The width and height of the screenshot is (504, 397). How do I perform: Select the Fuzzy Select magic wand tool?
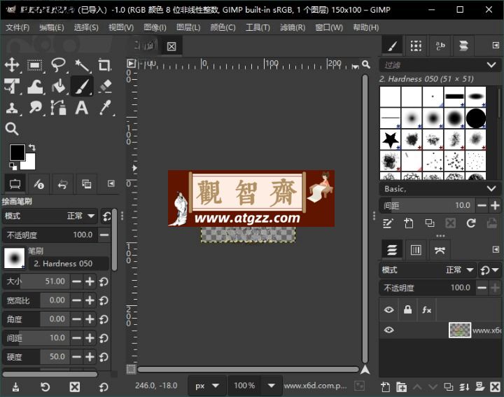click(x=82, y=65)
